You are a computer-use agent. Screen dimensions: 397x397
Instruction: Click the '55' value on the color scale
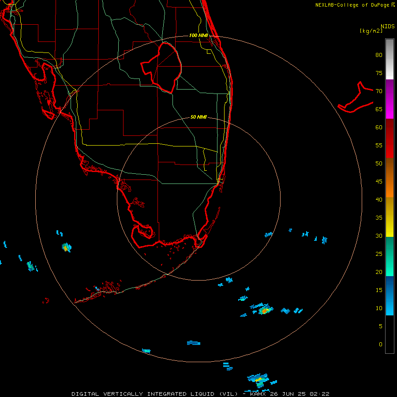379,145
